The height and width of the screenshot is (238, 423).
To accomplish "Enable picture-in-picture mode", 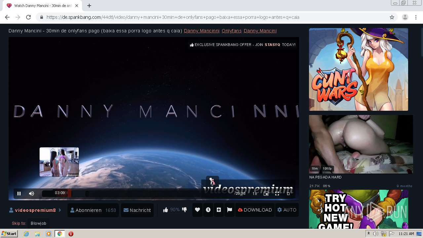I will [266, 194].
